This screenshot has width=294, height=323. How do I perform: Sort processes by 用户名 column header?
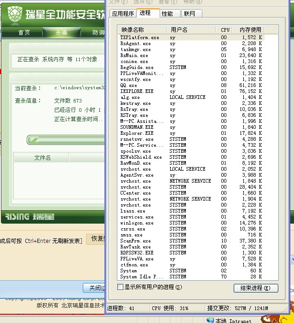point(191,30)
